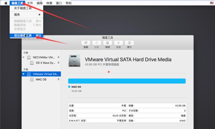Click the MAC OS blue legend square
215x129 pixels.
[69, 87]
